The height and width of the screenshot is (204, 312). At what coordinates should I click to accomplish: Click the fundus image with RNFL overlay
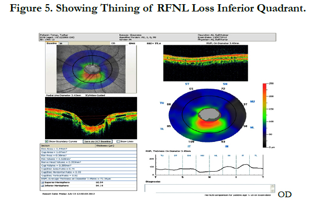click(x=91, y=69)
